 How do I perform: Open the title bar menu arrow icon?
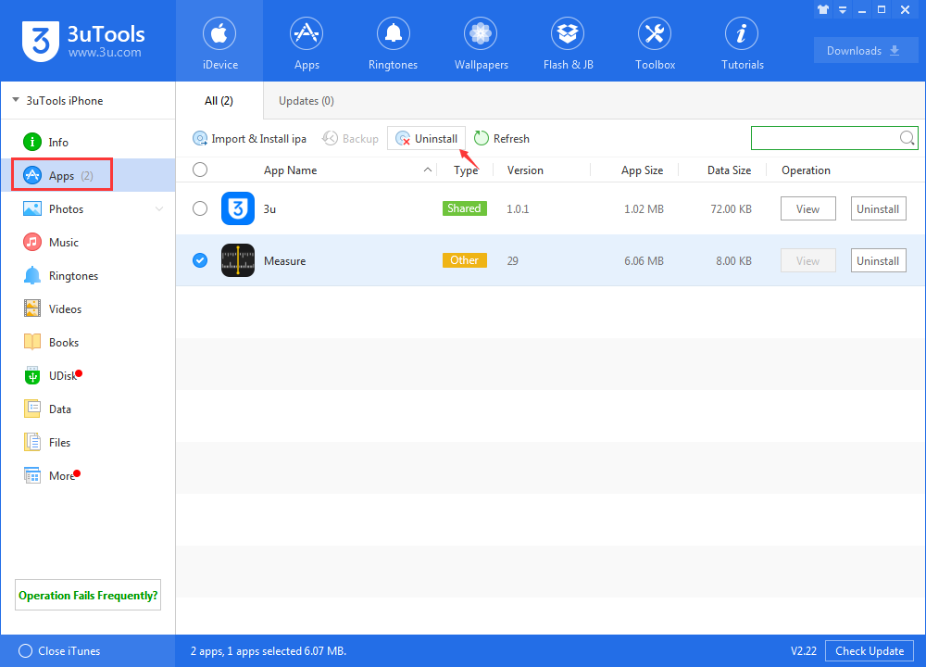[x=843, y=10]
